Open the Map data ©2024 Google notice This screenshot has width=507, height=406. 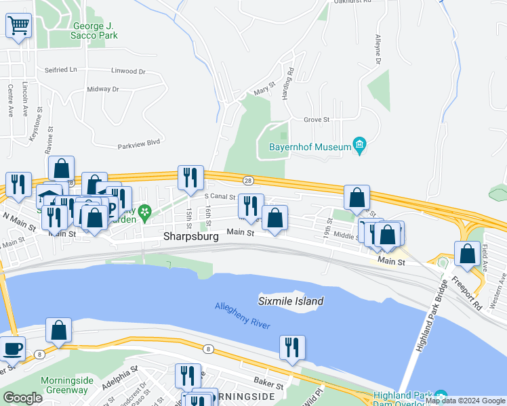point(465,401)
